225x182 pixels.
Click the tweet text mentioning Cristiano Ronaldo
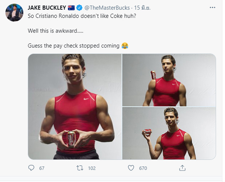[82, 16]
